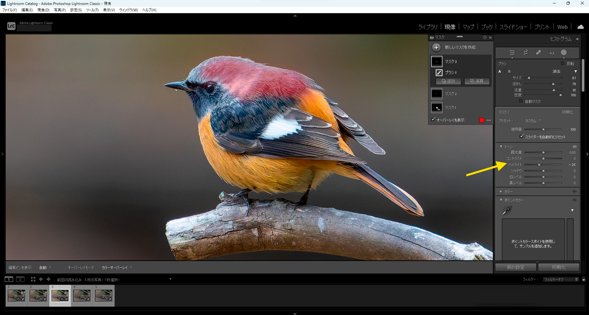The width and height of the screenshot is (589, 315).
Task: Open grid view icon in filmstrip bar
Action: [33, 279]
